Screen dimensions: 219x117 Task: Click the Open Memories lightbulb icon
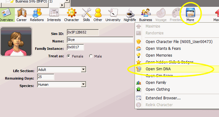[x=139, y=55]
